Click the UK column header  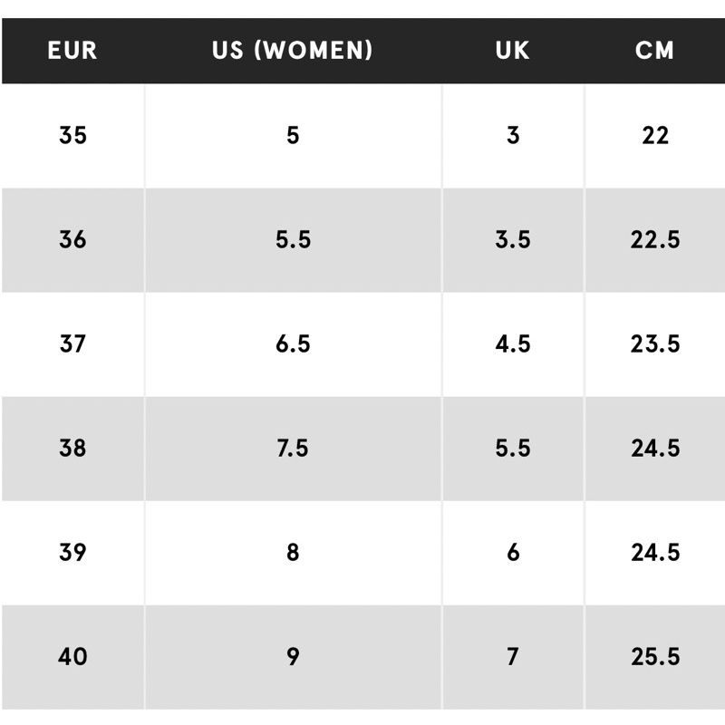(x=513, y=50)
